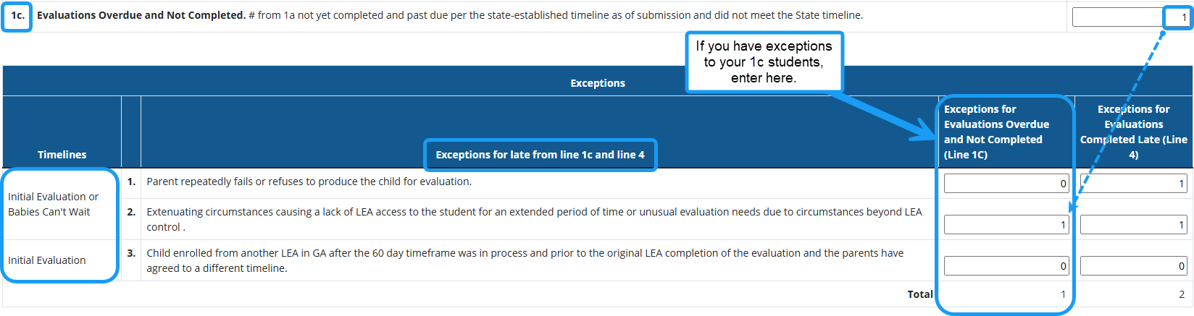Select Line 4 input for extenuating circumstances row
Image resolution: width=1194 pixels, height=316 pixels.
coord(1133,225)
